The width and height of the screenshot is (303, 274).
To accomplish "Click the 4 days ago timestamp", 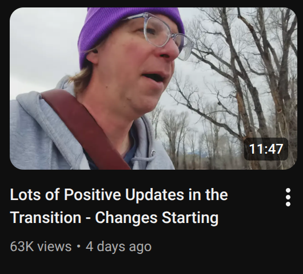I will [x=118, y=246].
